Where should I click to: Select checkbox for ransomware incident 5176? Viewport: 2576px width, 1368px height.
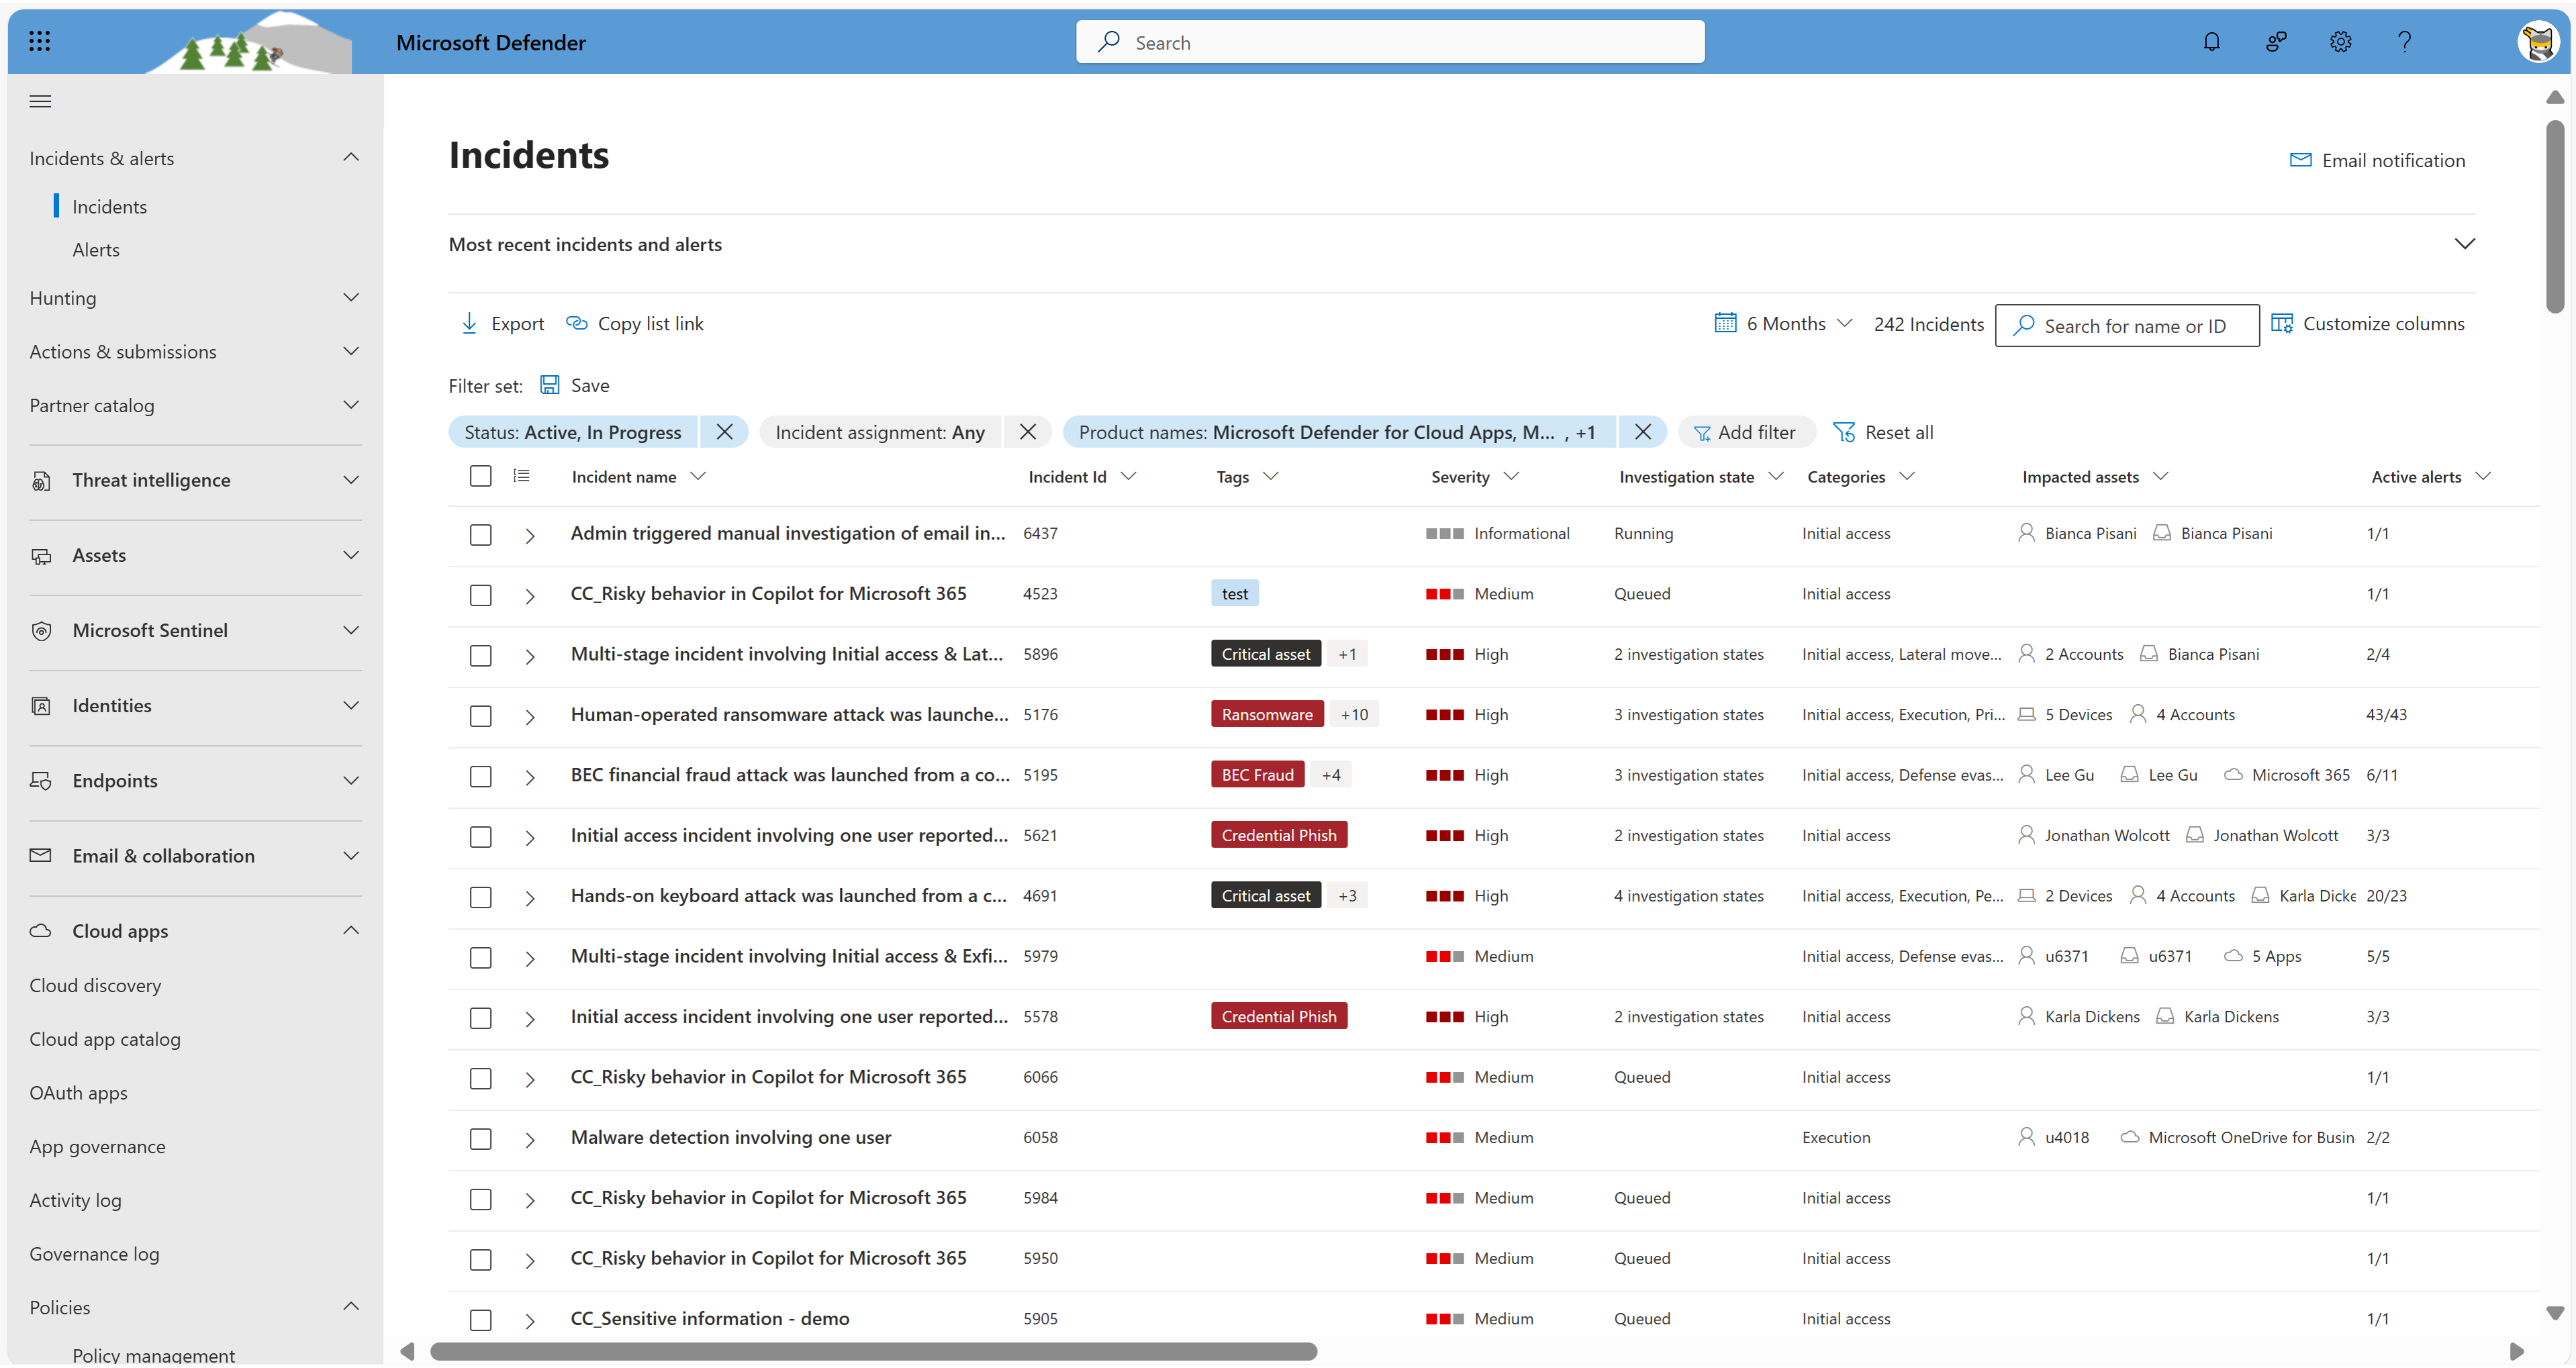pos(481,716)
